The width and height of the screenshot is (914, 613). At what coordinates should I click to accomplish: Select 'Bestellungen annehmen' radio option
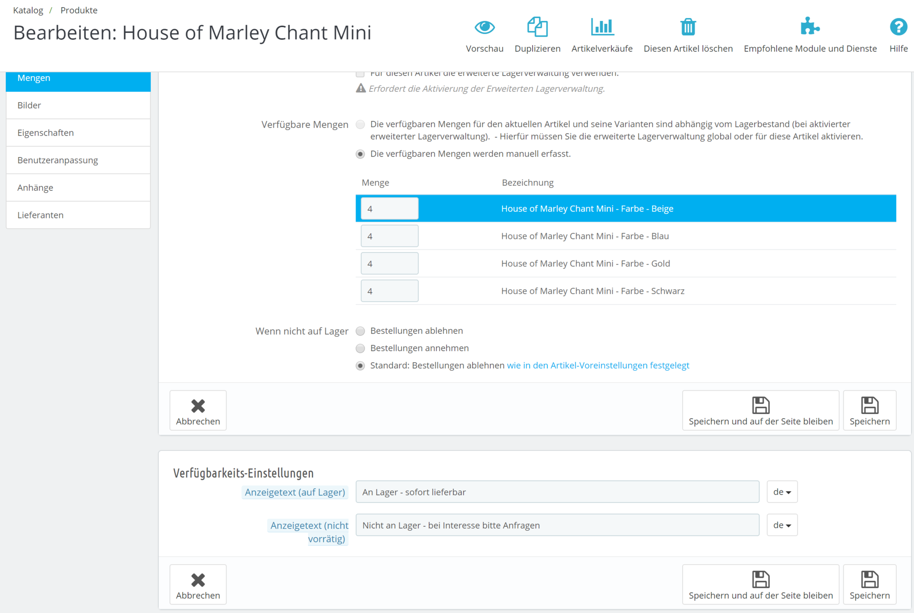tap(360, 348)
